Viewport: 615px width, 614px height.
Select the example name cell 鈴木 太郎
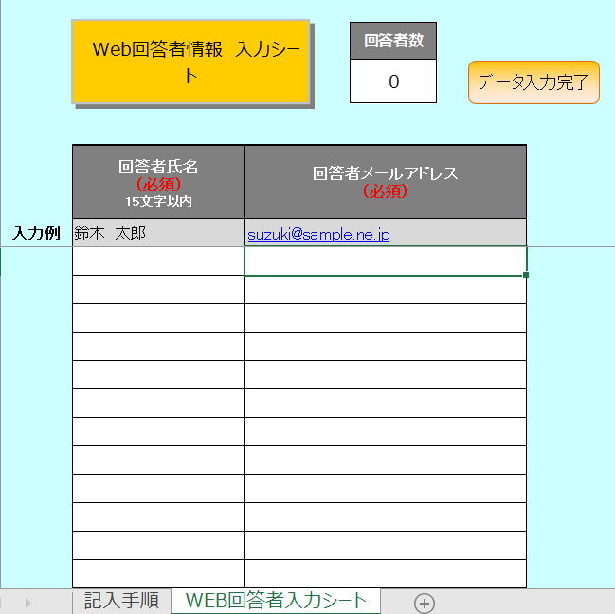coord(158,233)
